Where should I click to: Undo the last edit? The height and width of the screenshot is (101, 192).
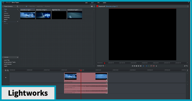click(185, 66)
